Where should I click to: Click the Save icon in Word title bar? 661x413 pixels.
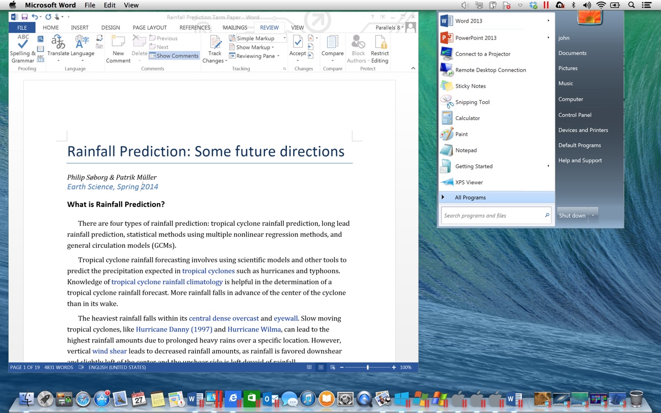[x=25, y=17]
